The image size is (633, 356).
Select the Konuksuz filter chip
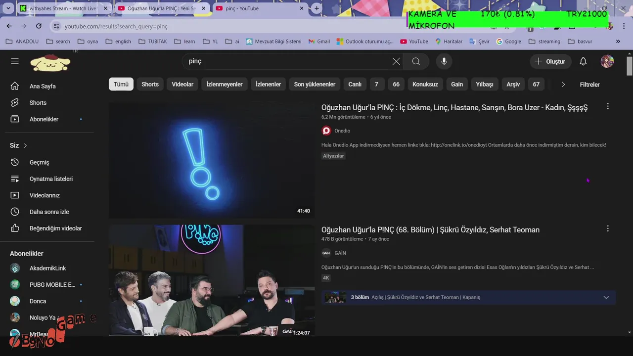pyautogui.click(x=425, y=84)
